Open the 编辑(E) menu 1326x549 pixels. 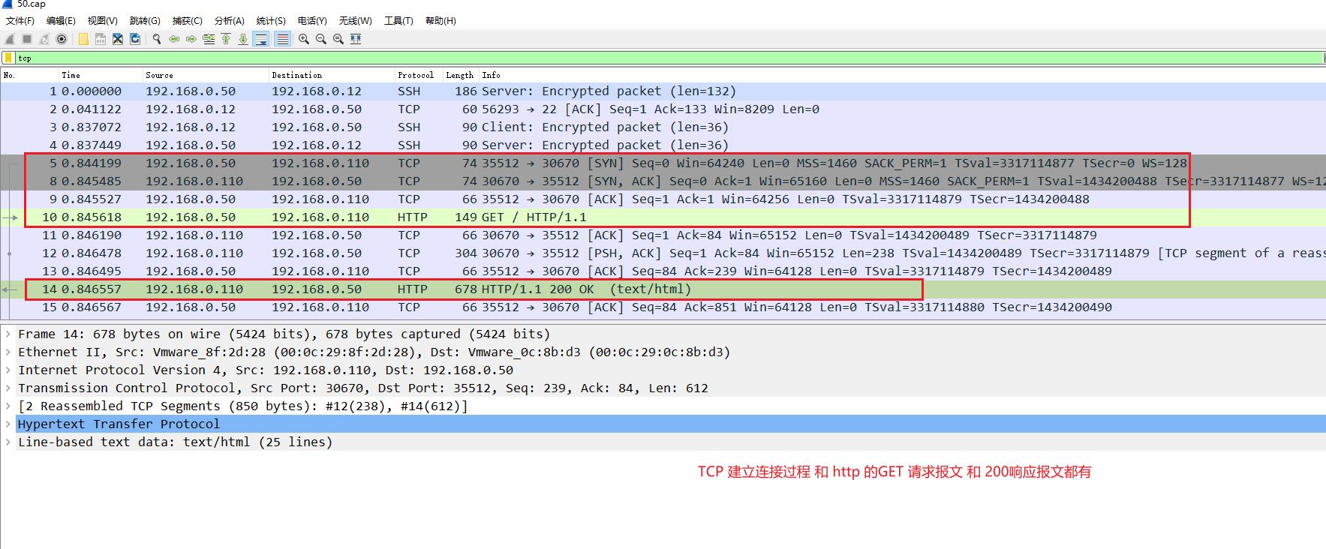point(61,21)
